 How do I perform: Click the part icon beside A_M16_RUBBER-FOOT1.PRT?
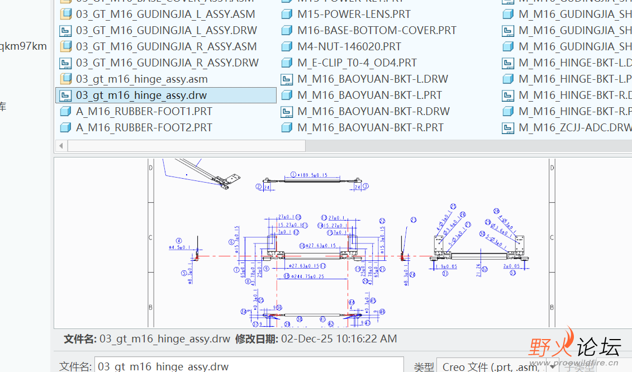pyautogui.click(x=65, y=111)
